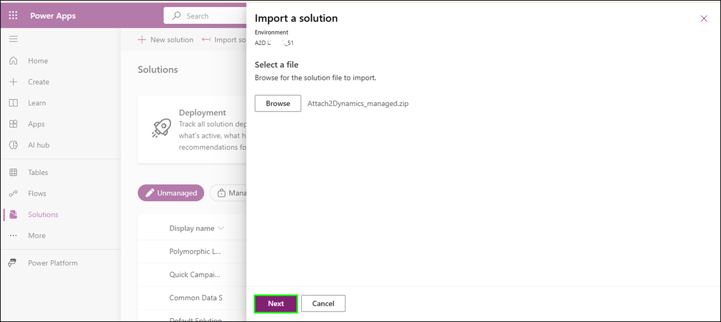The width and height of the screenshot is (721, 322).
Task: Select the Flows icon
Action: [x=13, y=193]
